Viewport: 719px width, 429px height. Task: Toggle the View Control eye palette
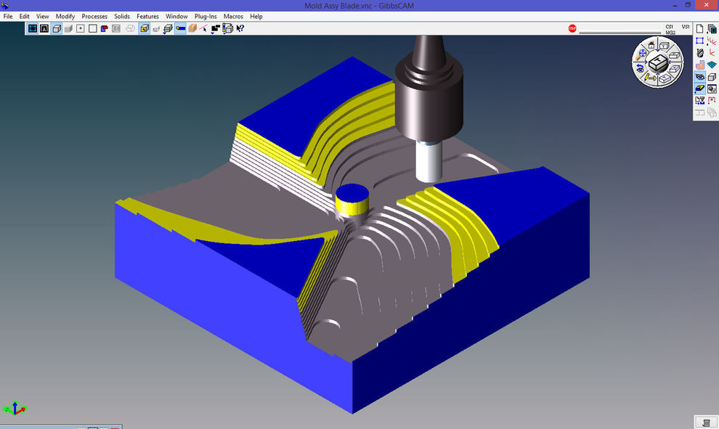pos(700,77)
